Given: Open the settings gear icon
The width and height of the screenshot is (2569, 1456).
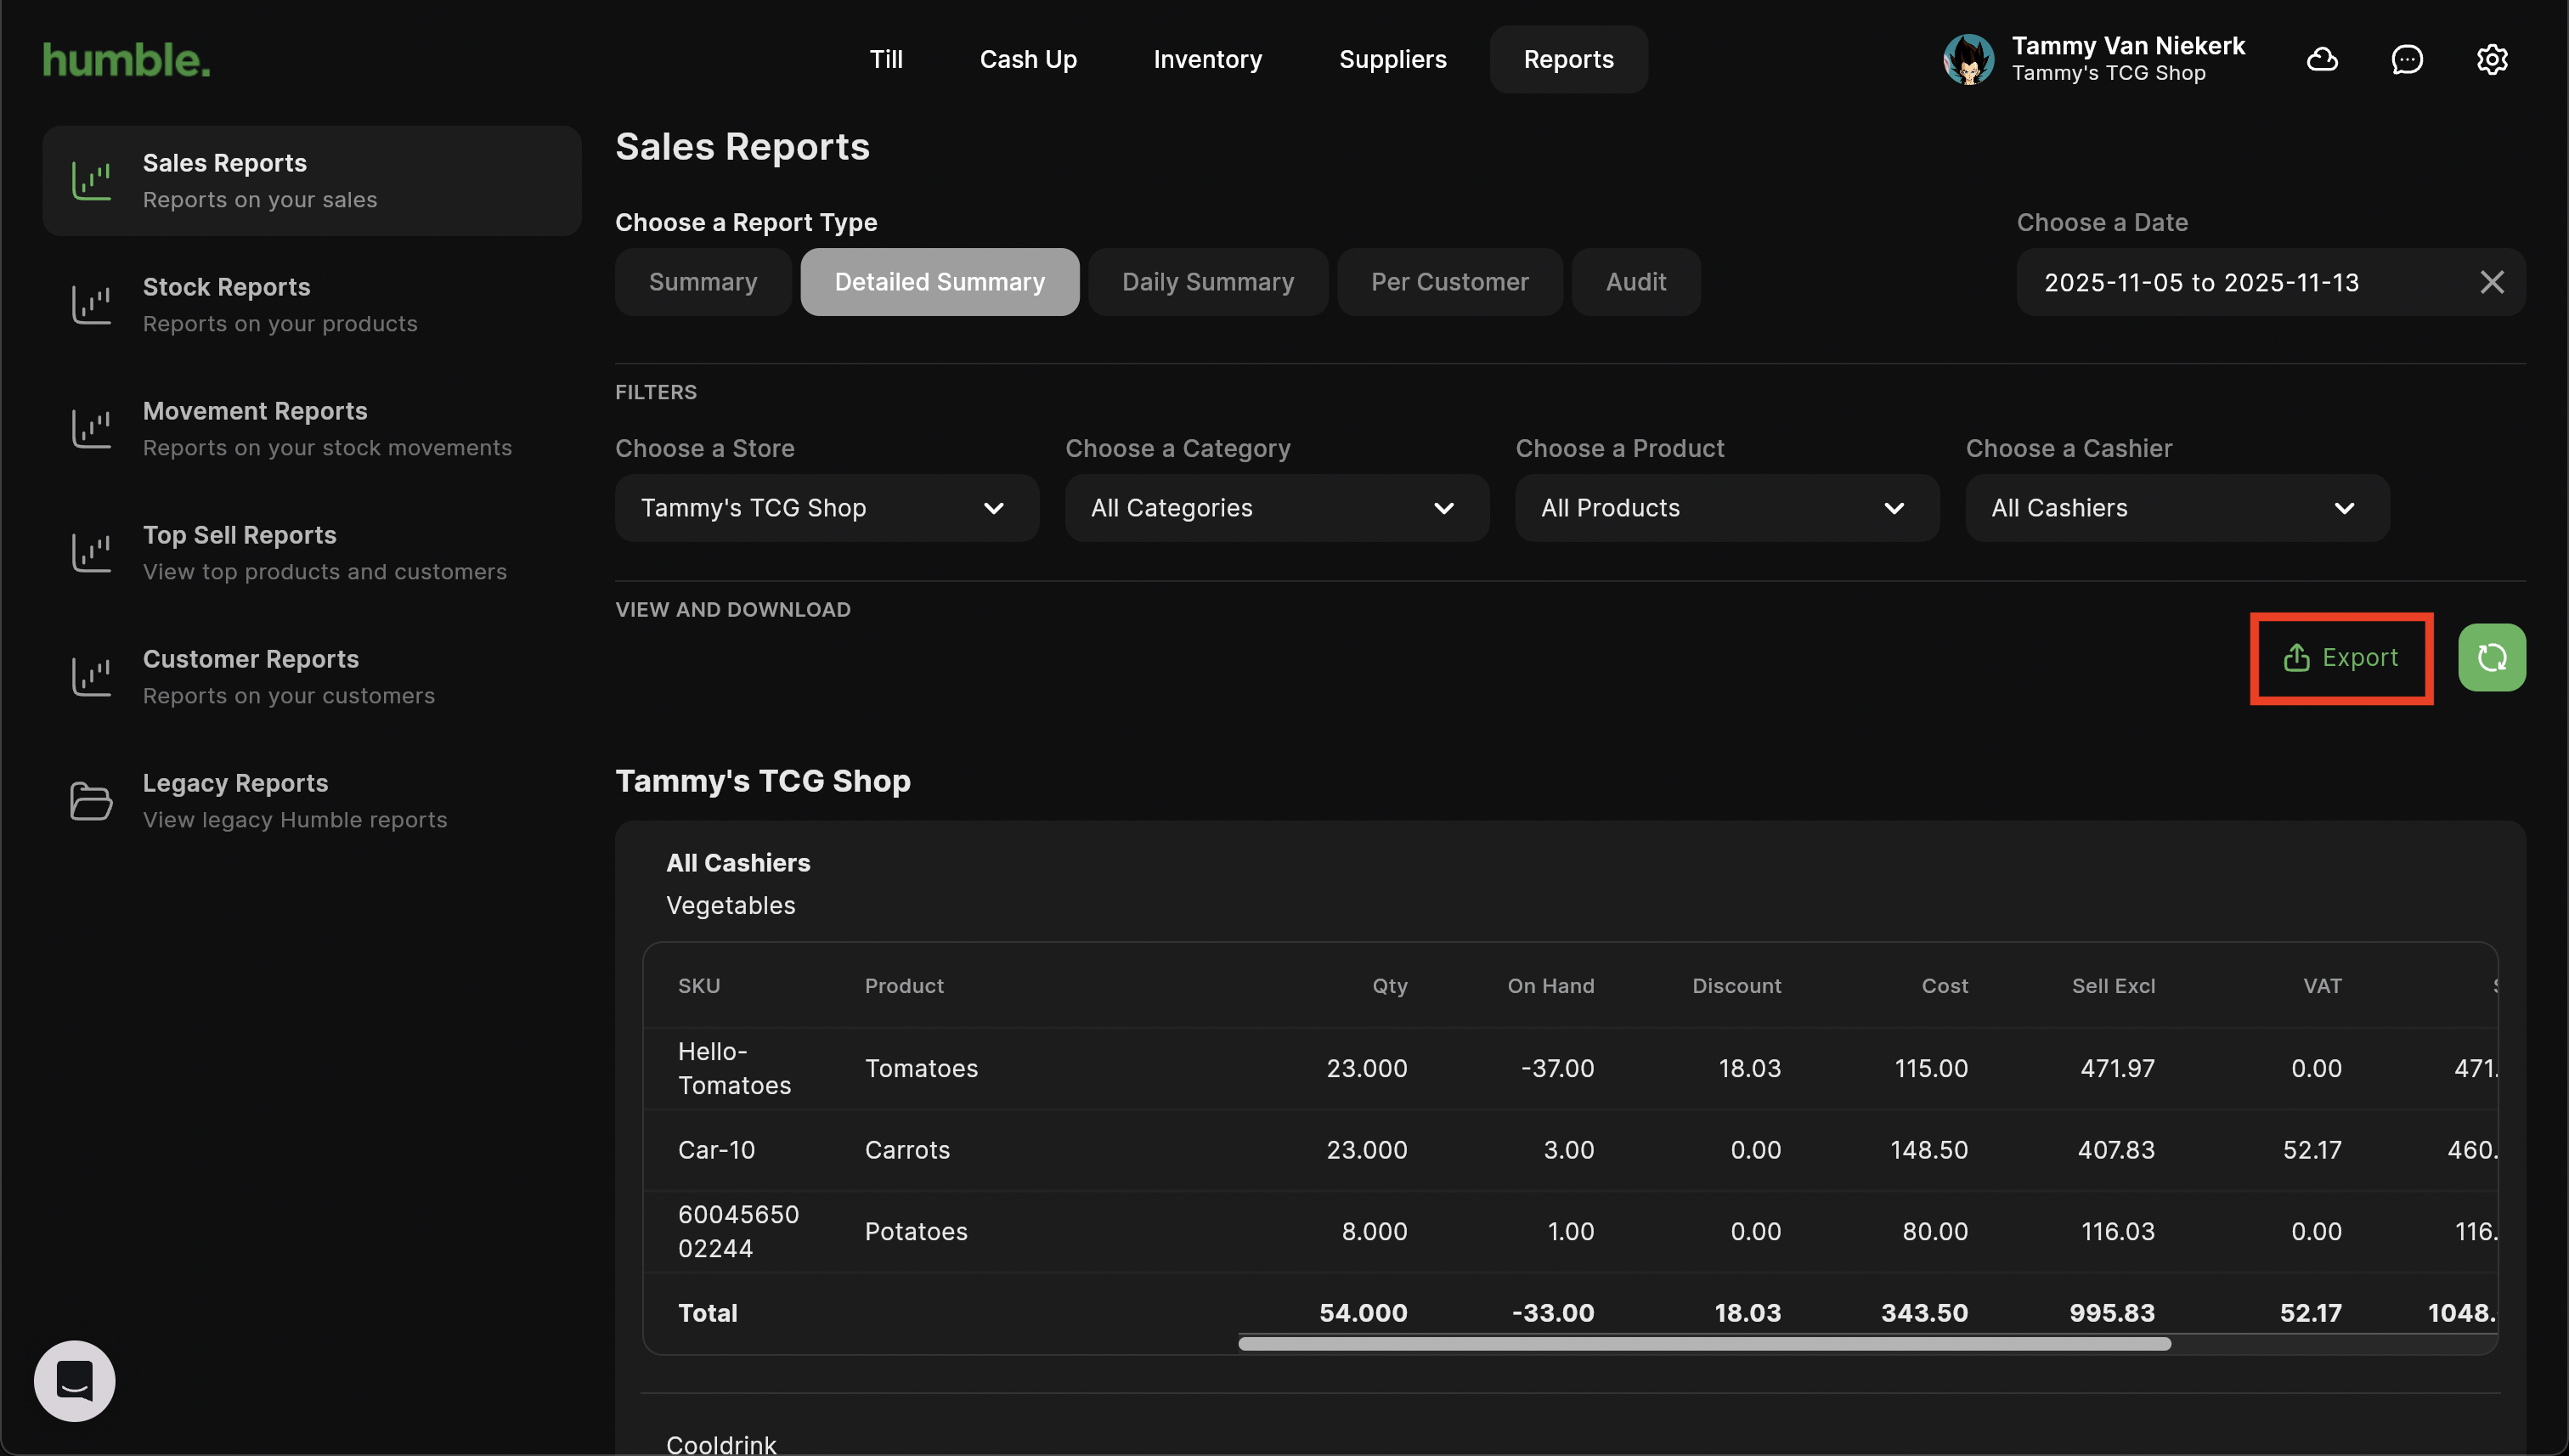Looking at the screenshot, I should (2491, 59).
